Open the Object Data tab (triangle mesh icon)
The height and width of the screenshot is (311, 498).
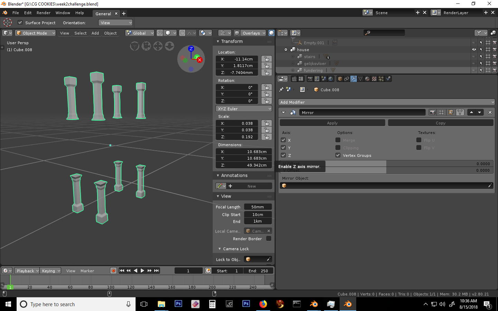pos(360,79)
